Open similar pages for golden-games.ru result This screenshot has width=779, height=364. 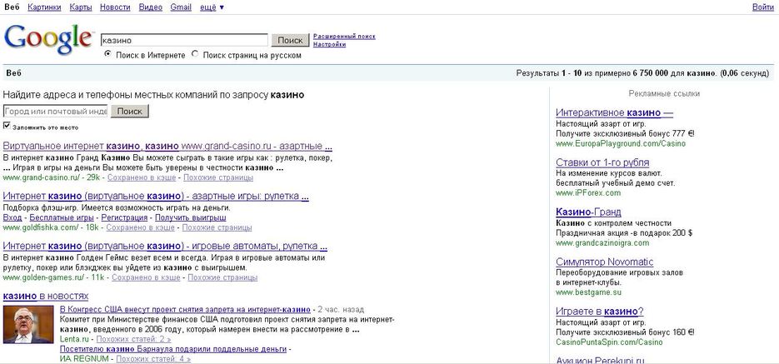pos(222,277)
